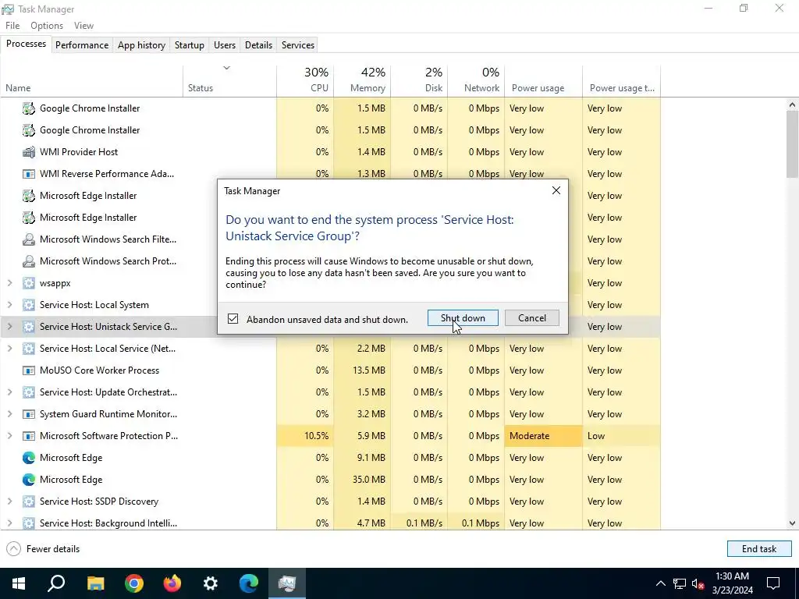This screenshot has height=599, width=799.
Task: Show hidden system tray icons
Action: [x=660, y=583]
